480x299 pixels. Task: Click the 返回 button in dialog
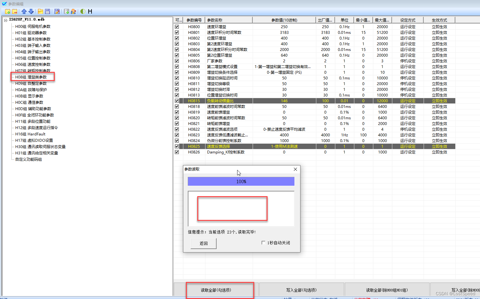[x=204, y=243]
